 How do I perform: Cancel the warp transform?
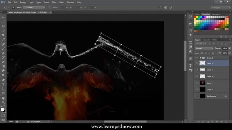coord(166,8)
